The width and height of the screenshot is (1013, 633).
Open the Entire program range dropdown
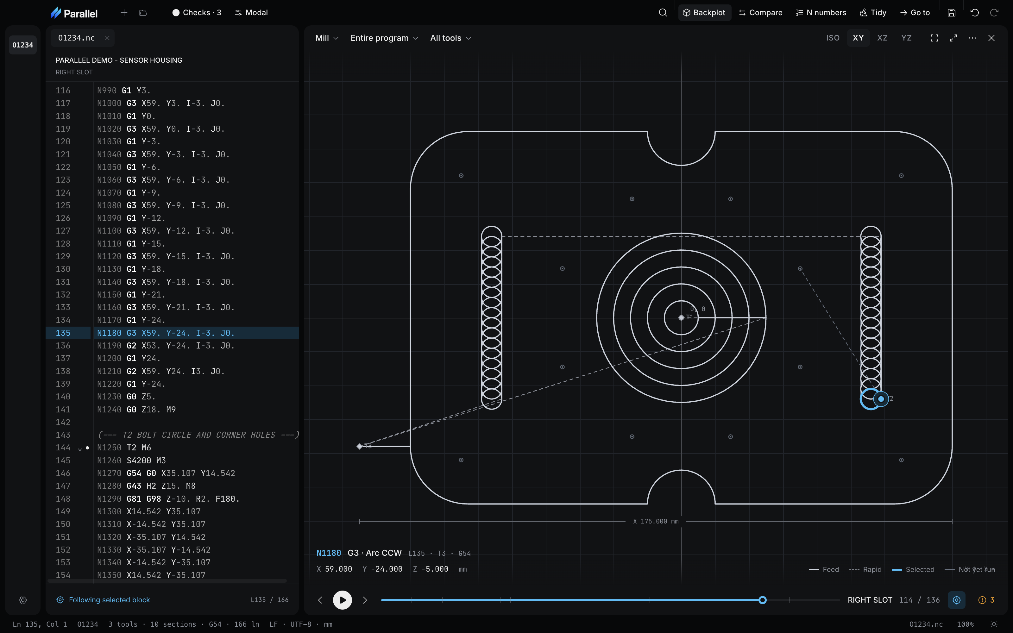point(384,38)
